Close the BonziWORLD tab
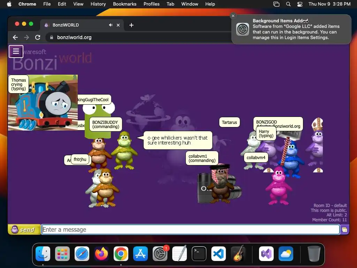Viewport: 357px width, 268px height. click(118, 25)
